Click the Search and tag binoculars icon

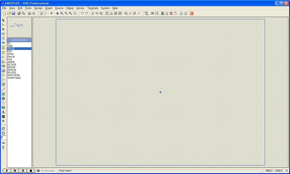pyautogui.click(x=152, y=13)
